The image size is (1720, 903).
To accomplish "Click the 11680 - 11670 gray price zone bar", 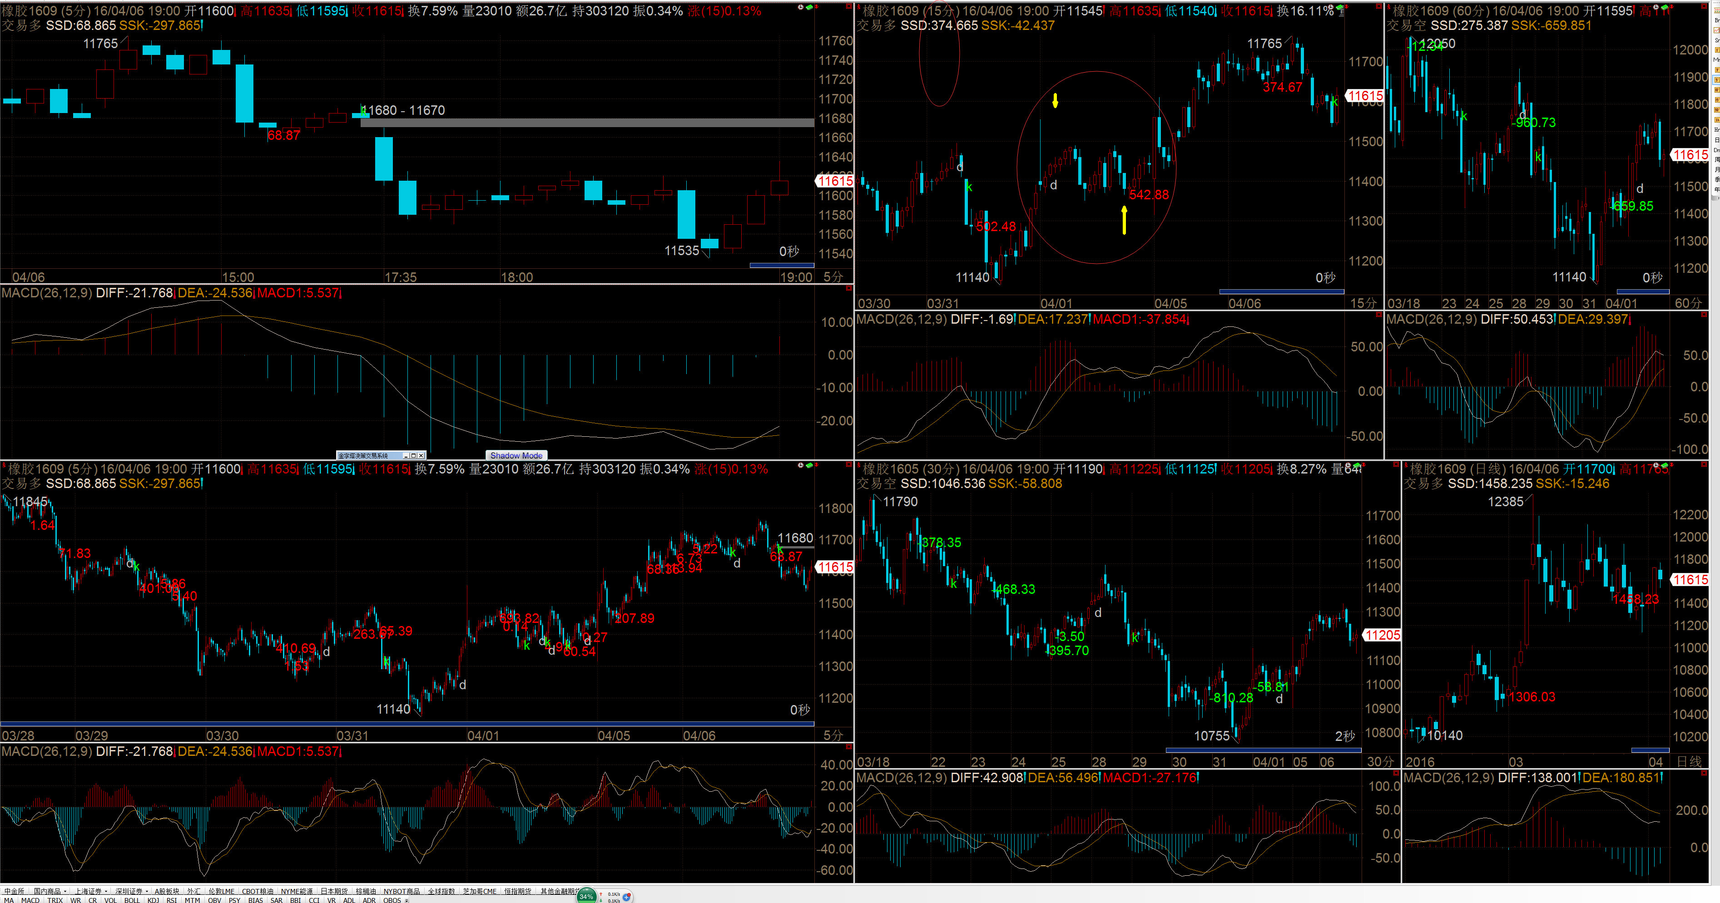I will tap(588, 123).
